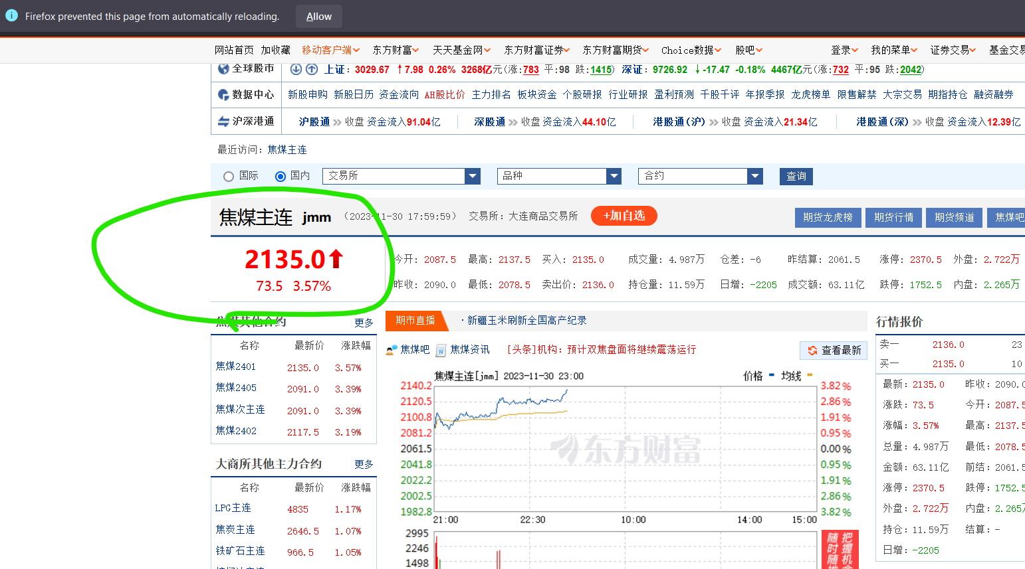Click 查看最新 to refresh news
The image size is (1025, 569).
pyautogui.click(x=834, y=351)
